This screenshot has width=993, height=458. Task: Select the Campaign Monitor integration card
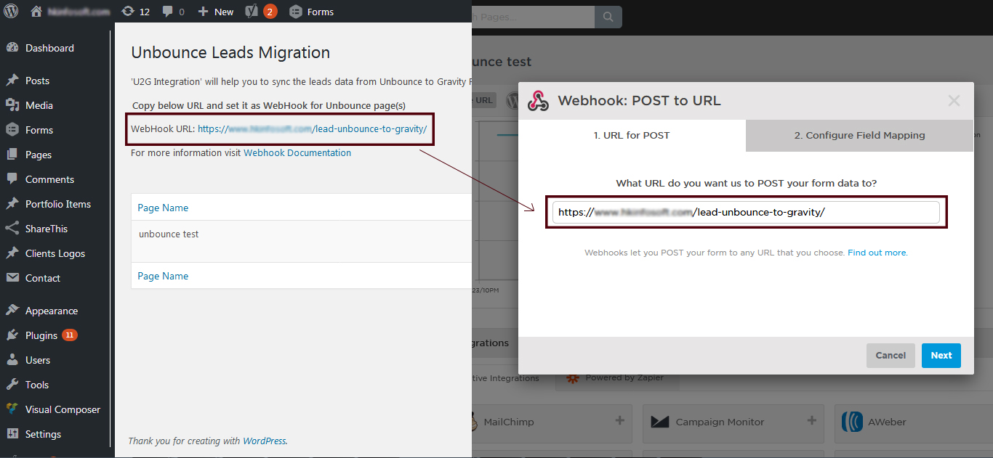(x=733, y=424)
